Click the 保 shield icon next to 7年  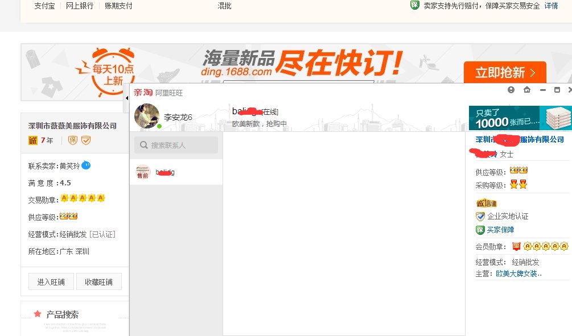(73, 140)
